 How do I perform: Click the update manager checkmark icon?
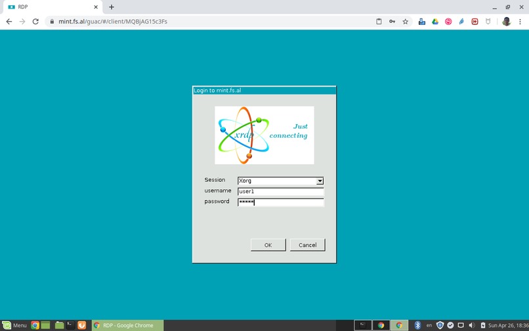pos(450,325)
